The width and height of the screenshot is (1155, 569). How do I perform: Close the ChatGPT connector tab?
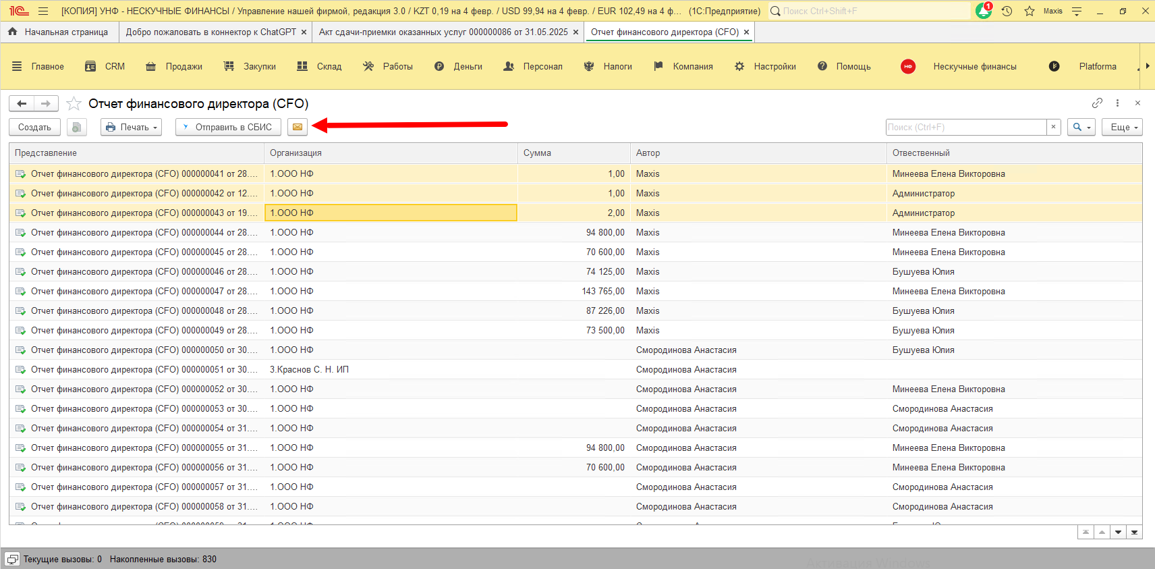pyautogui.click(x=304, y=32)
